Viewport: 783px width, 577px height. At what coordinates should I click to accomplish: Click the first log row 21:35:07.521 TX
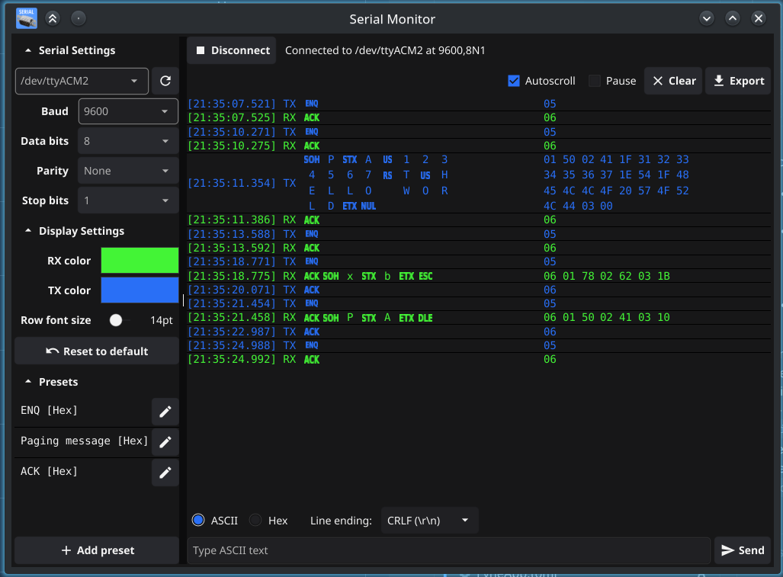click(479, 104)
